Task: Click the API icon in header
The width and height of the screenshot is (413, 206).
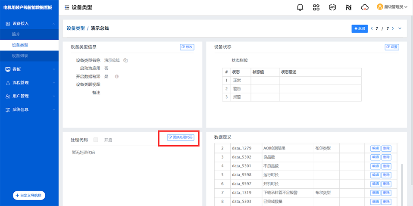Action: point(332,7)
